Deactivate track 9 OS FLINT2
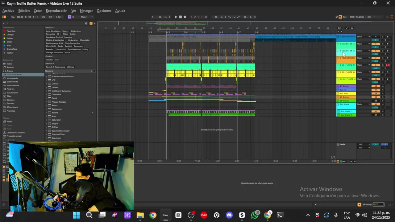Image resolution: width=395 pixels, height=222 pixels. [376, 72]
